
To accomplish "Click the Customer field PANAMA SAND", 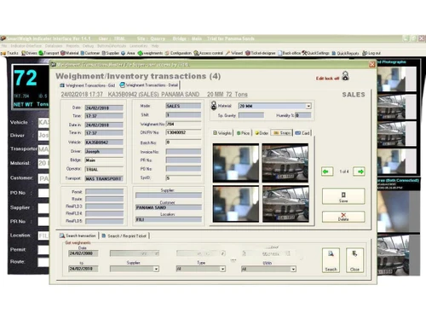I will pos(169,207).
